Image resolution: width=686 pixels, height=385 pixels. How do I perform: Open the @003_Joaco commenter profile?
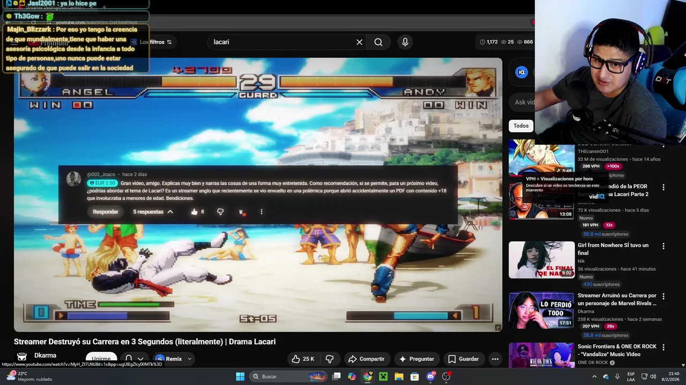pos(101,174)
